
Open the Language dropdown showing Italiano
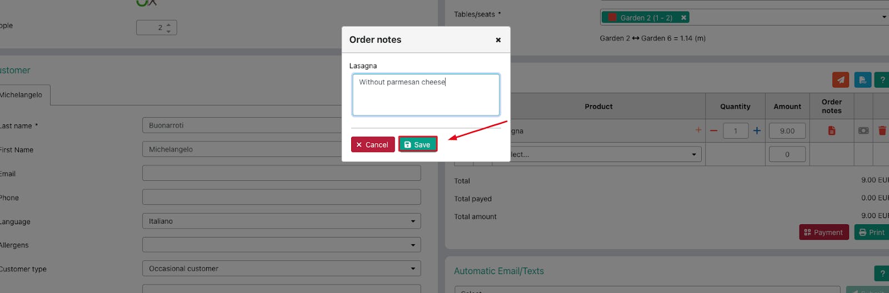(281, 221)
